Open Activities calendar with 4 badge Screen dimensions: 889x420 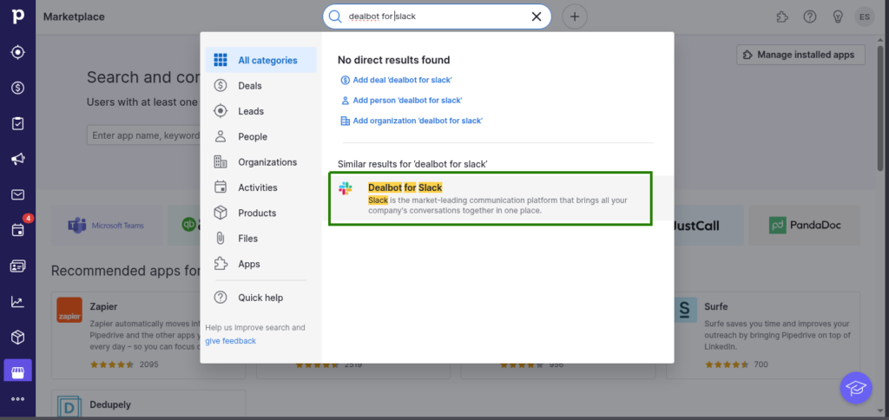point(17,230)
